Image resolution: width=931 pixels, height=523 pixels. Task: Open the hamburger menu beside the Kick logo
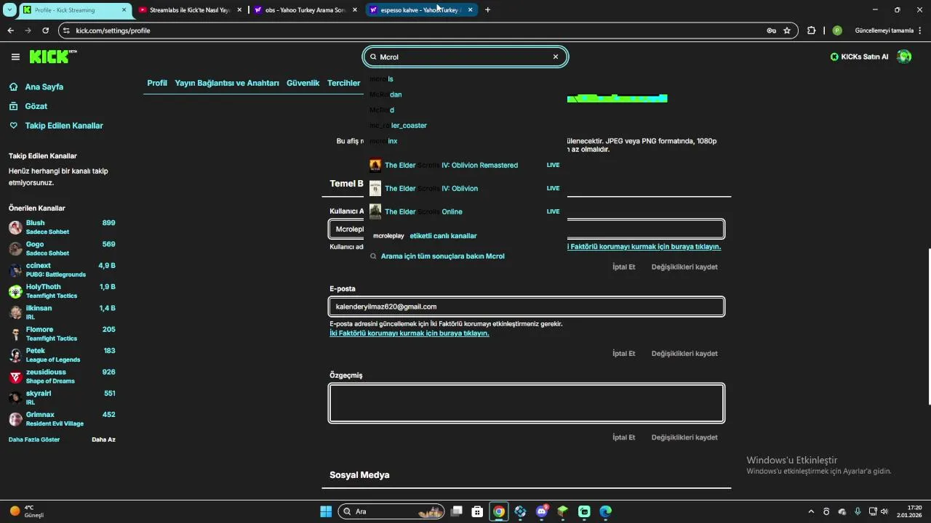[15, 57]
